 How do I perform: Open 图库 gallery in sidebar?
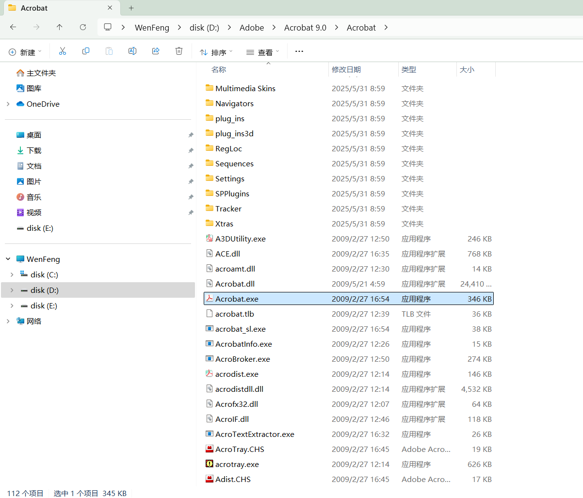click(29, 88)
